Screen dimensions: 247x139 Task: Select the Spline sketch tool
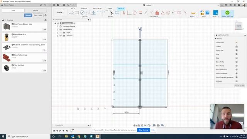(x=88, y=13)
